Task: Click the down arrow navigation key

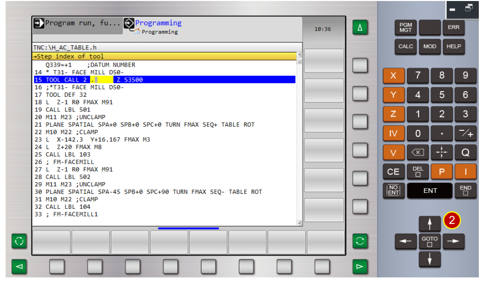Action: coord(429,259)
